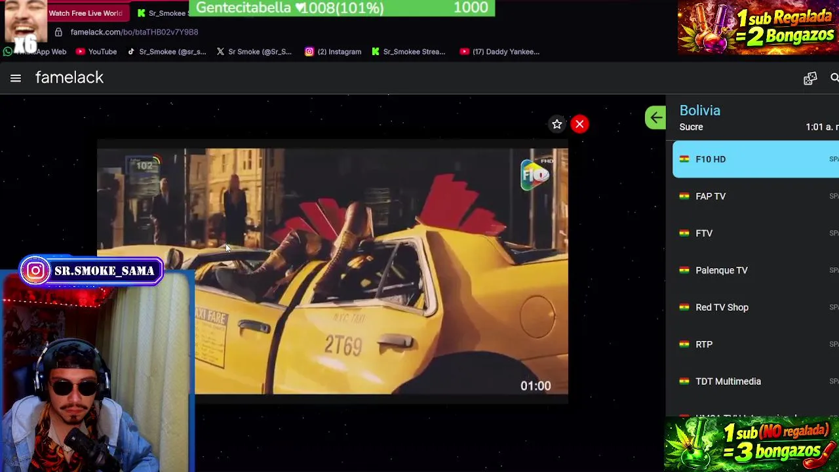Collapse the channel list with green arrow
Viewport: 839px width, 472px height.
tap(655, 118)
